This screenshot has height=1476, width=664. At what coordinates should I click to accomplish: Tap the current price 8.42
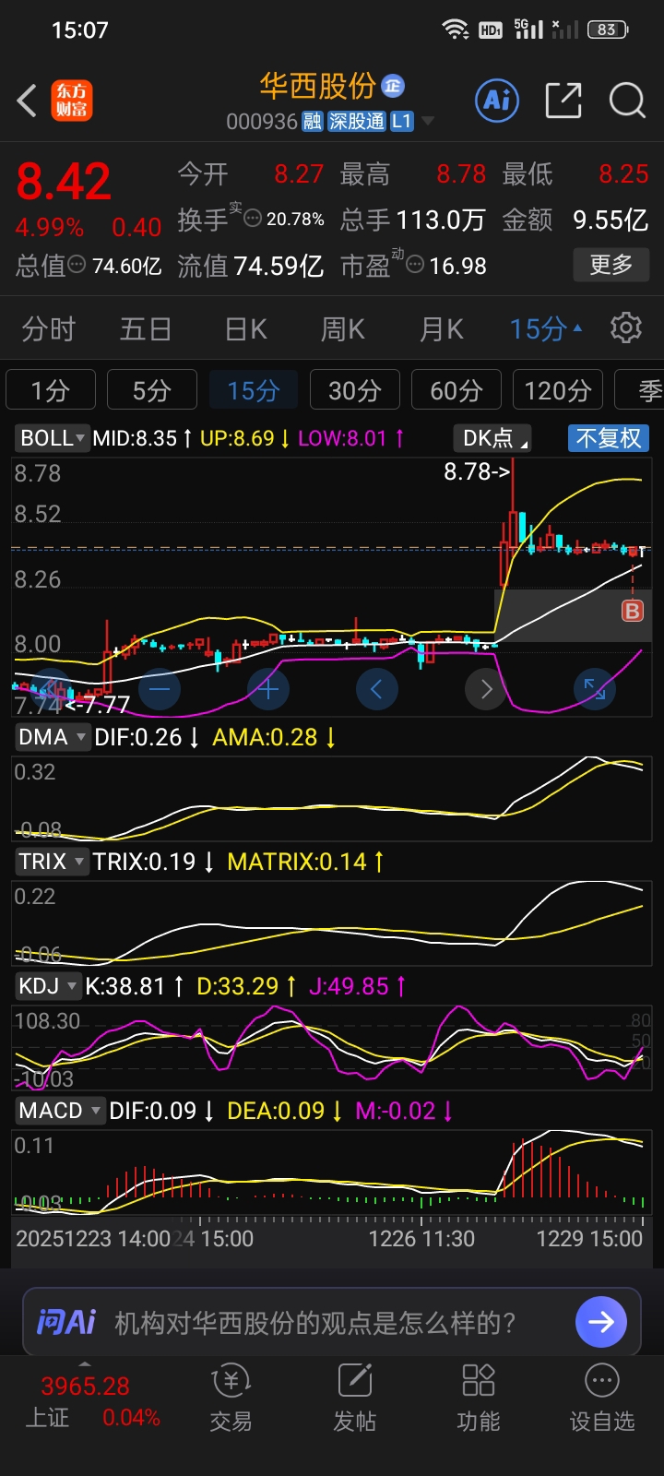click(64, 181)
